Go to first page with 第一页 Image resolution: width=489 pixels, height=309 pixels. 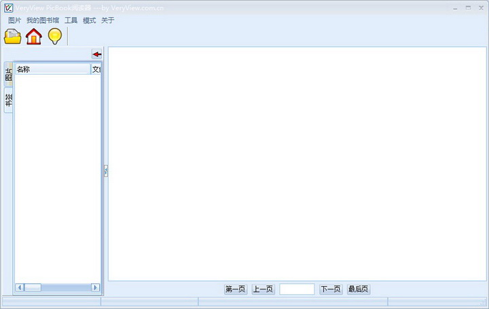tap(236, 289)
